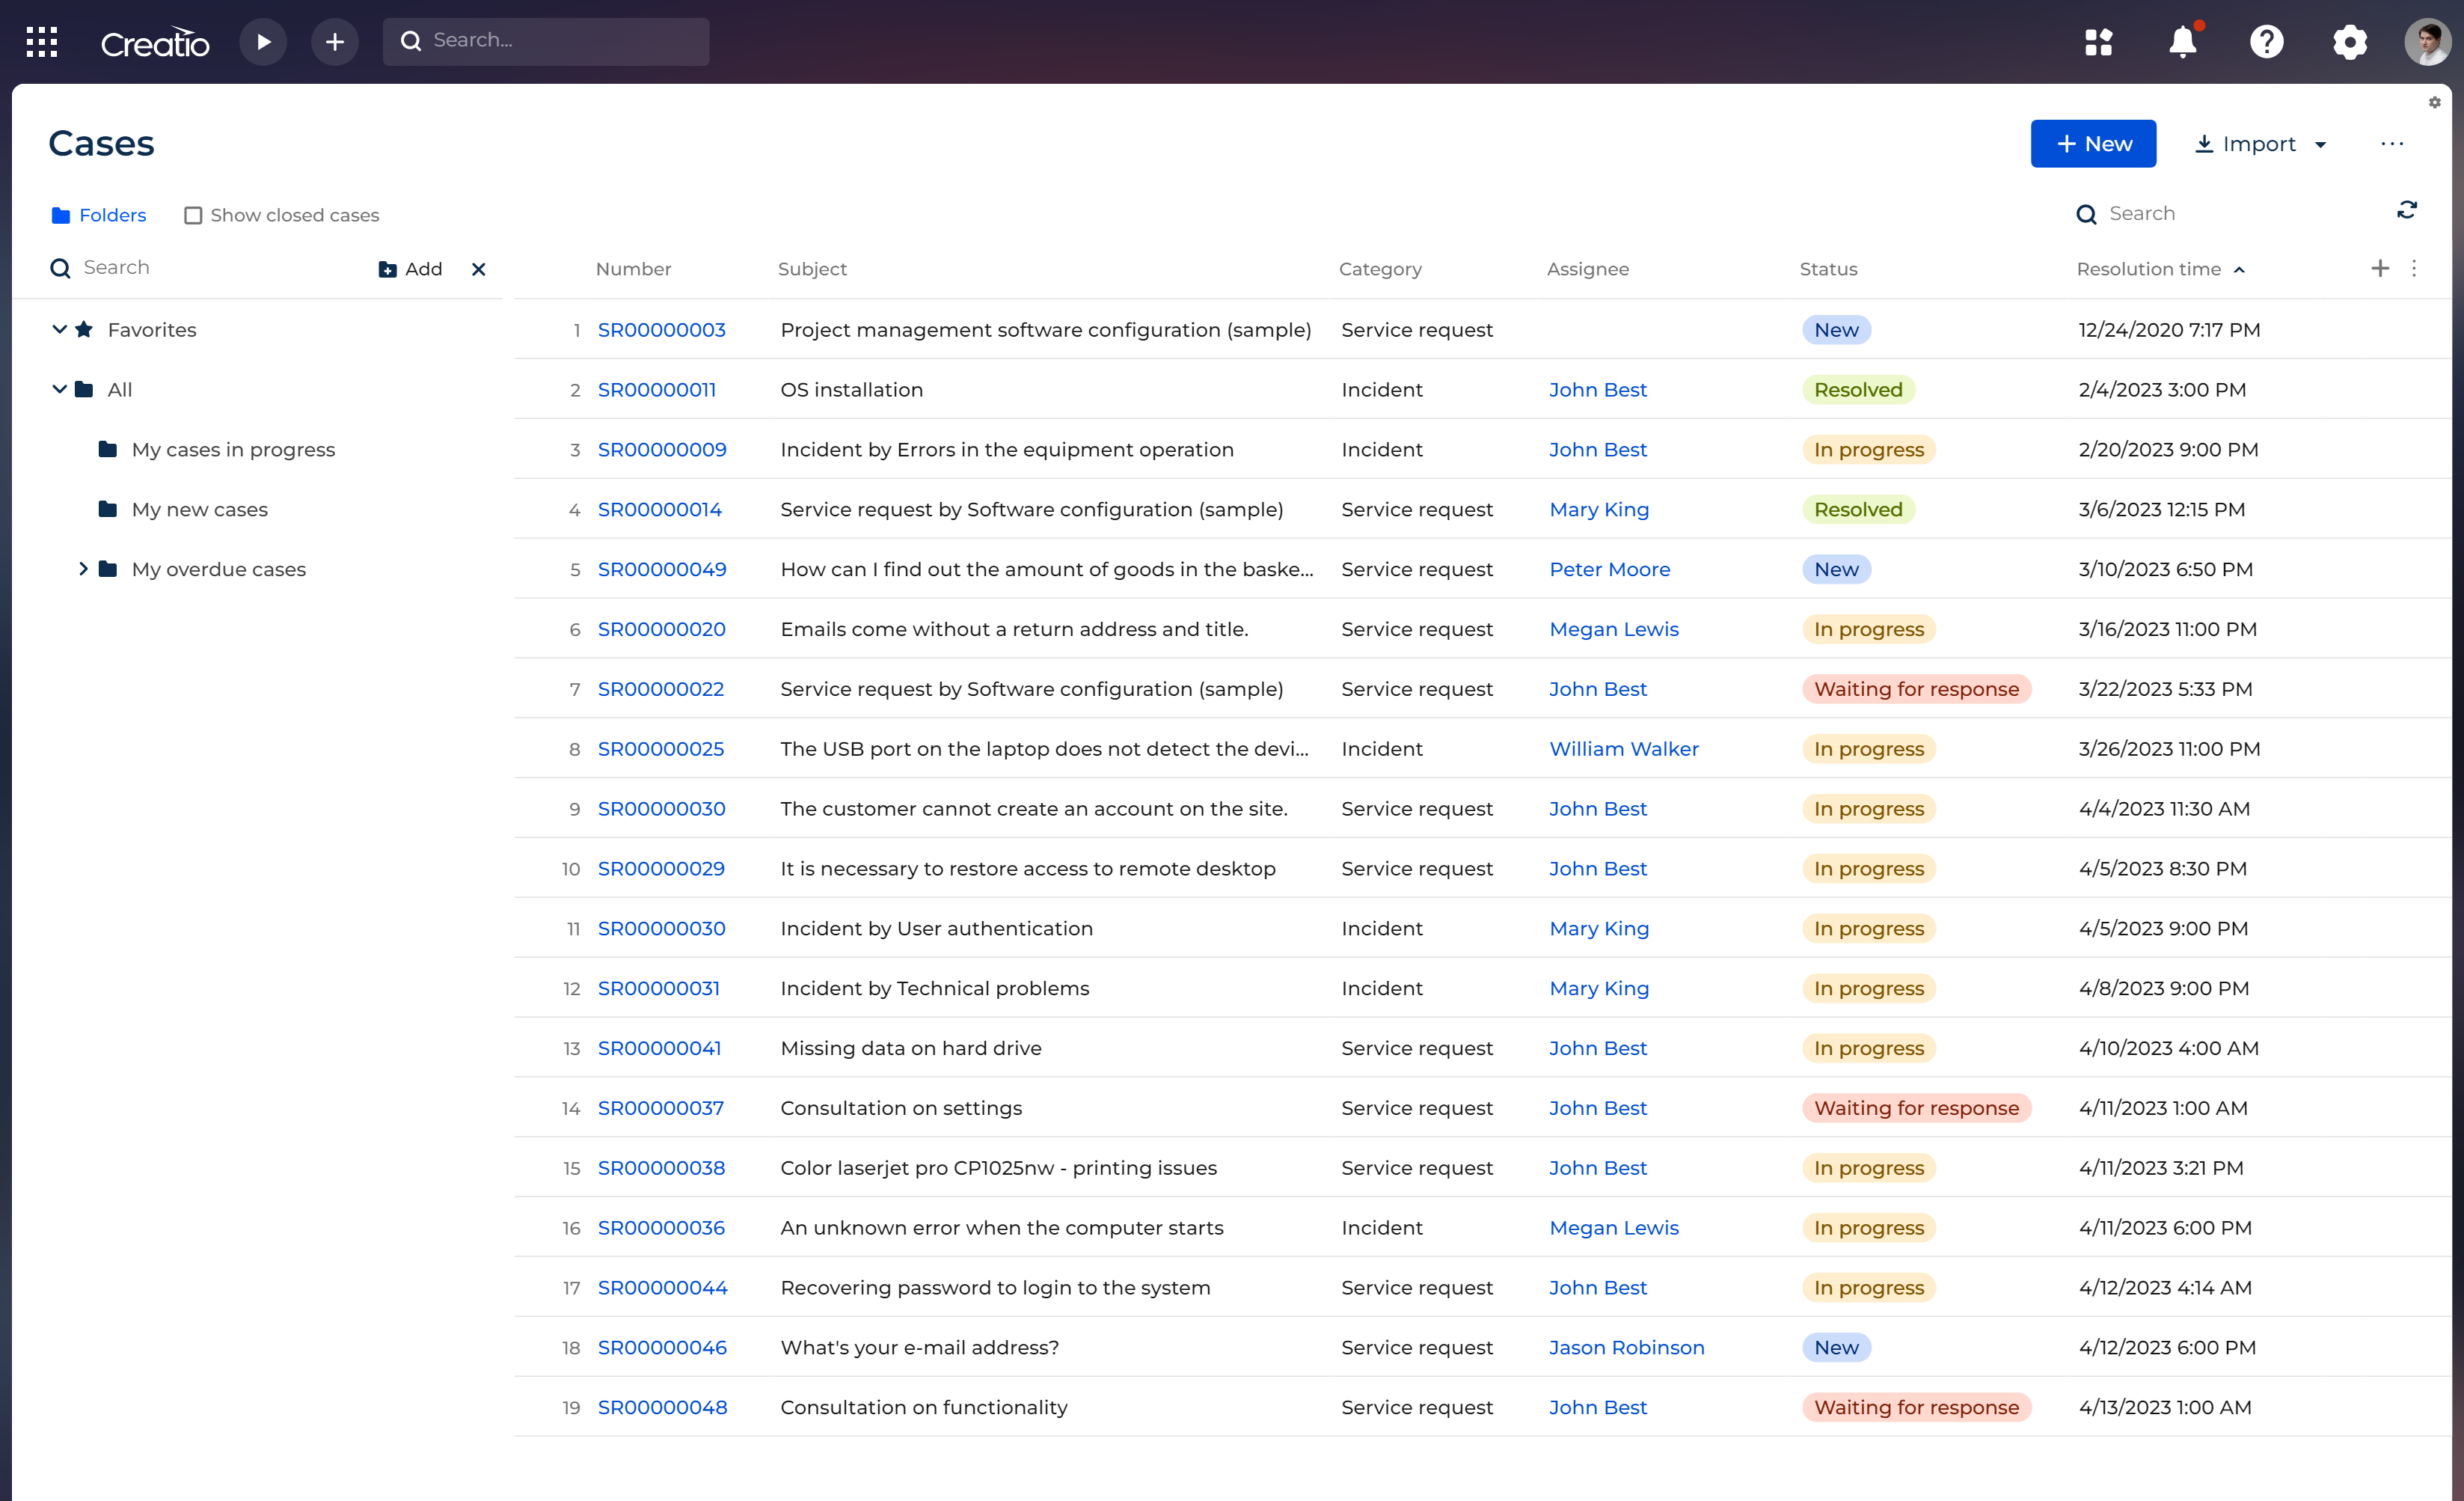
Task: Click the run process play icon
Action: (263, 41)
